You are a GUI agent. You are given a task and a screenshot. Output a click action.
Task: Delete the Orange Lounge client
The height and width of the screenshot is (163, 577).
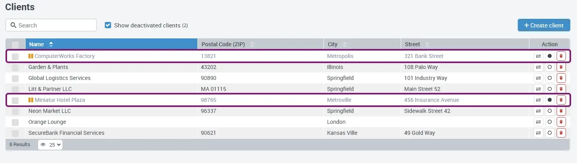click(561, 122)
